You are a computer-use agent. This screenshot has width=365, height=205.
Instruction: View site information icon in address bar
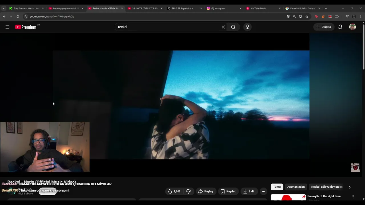[x=26, y=17]
